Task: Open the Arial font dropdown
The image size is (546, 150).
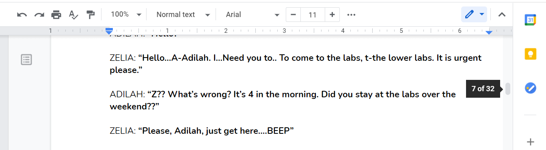Action: click(252, 15)
